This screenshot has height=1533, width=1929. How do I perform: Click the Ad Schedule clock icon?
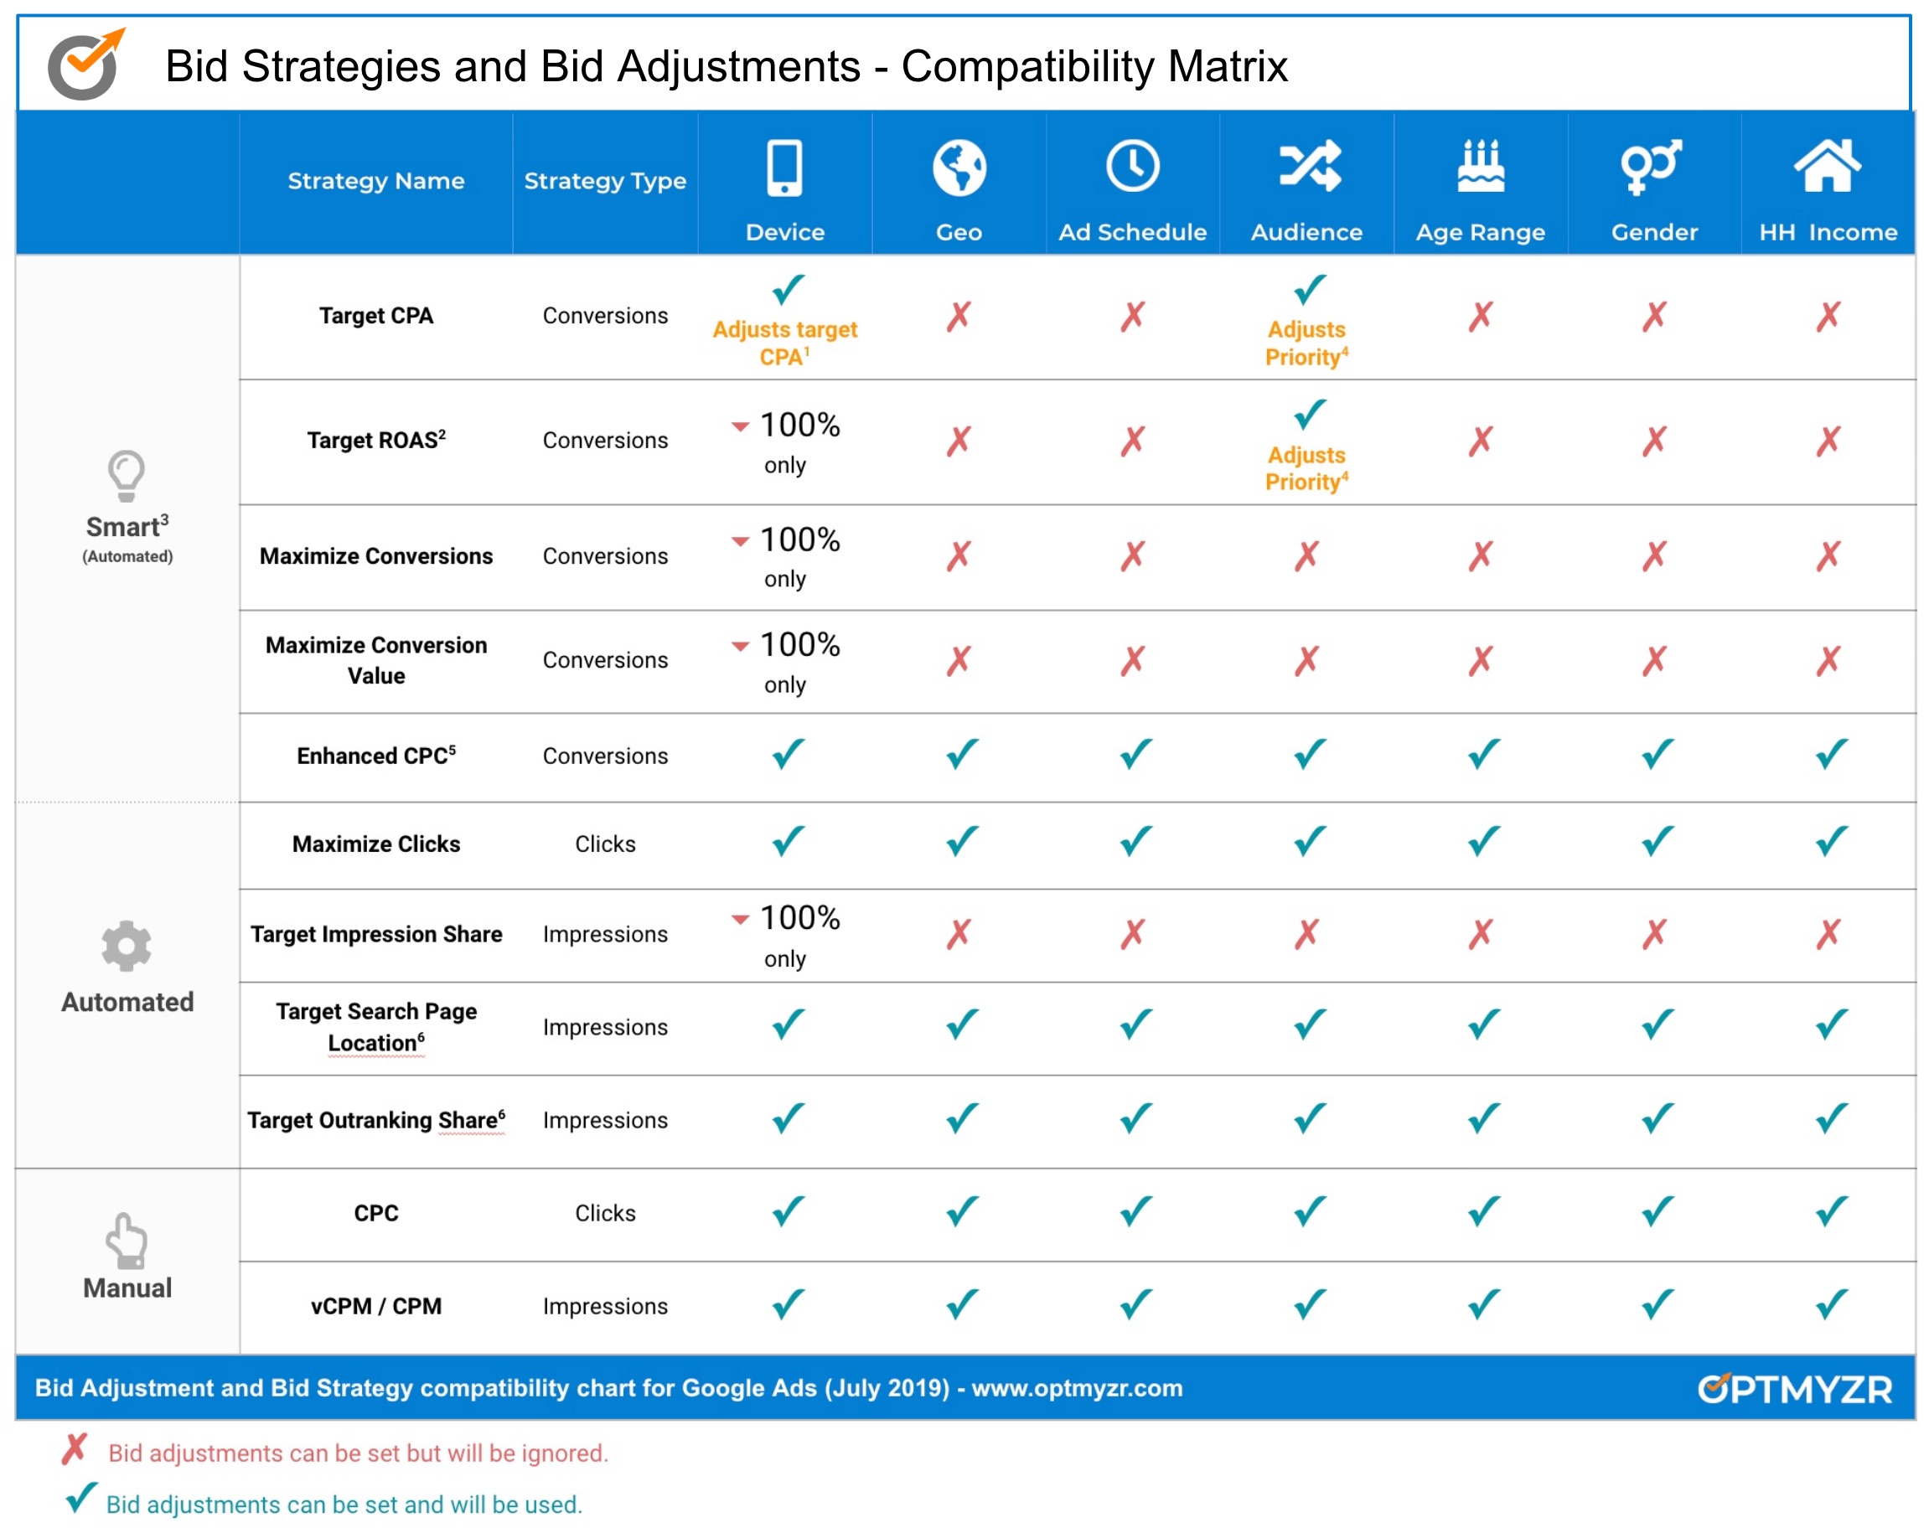pos(1133,166)
